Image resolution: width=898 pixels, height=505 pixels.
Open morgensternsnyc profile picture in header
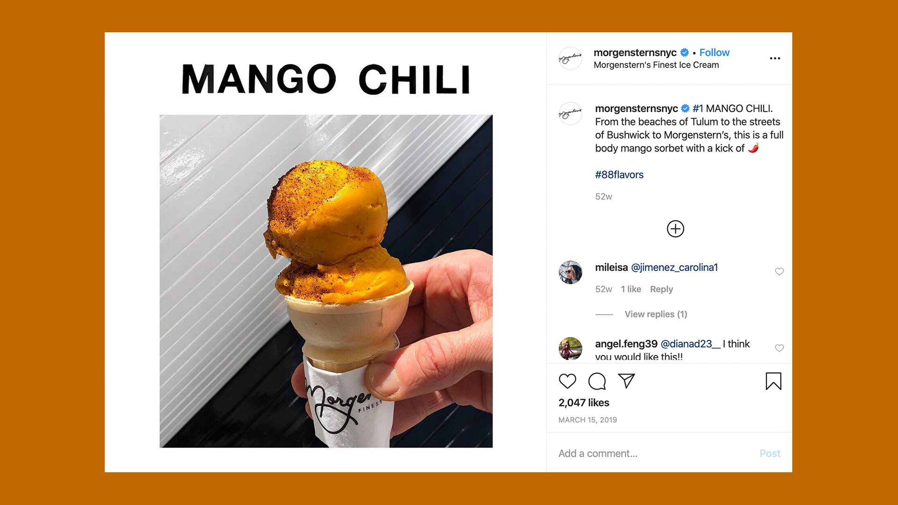click(x=570, y=58)
